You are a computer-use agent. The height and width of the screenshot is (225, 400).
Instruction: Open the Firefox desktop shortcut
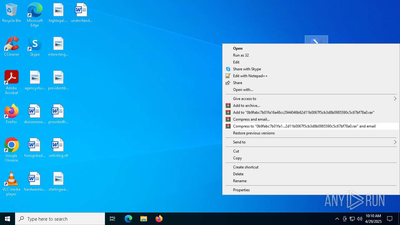tap(12, 114)
